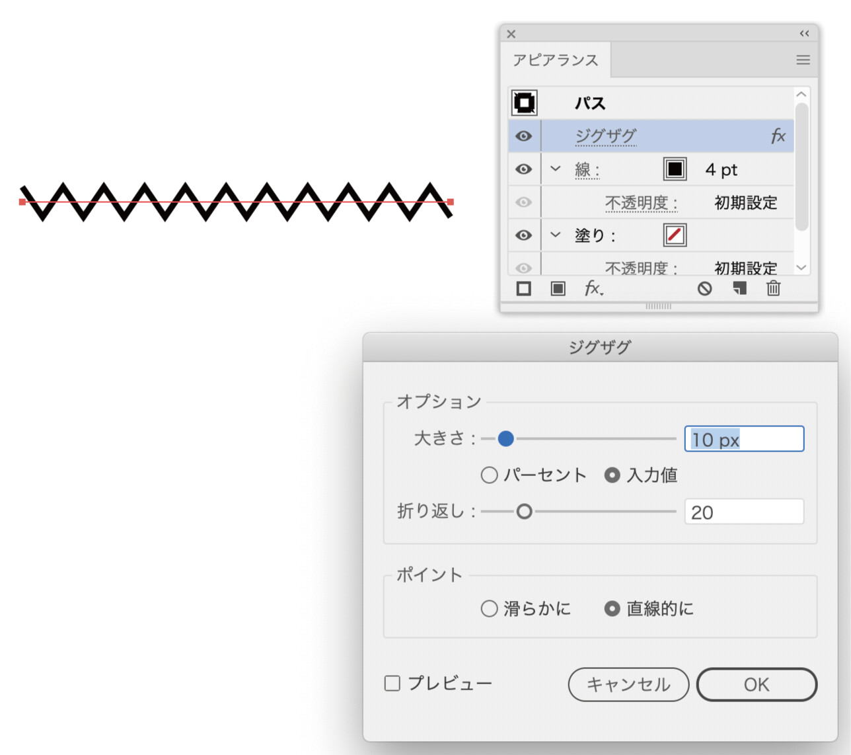Click the stroke color swatch
Image resolution: width=851 pixels, height=755 pixels.
(675, 169)
